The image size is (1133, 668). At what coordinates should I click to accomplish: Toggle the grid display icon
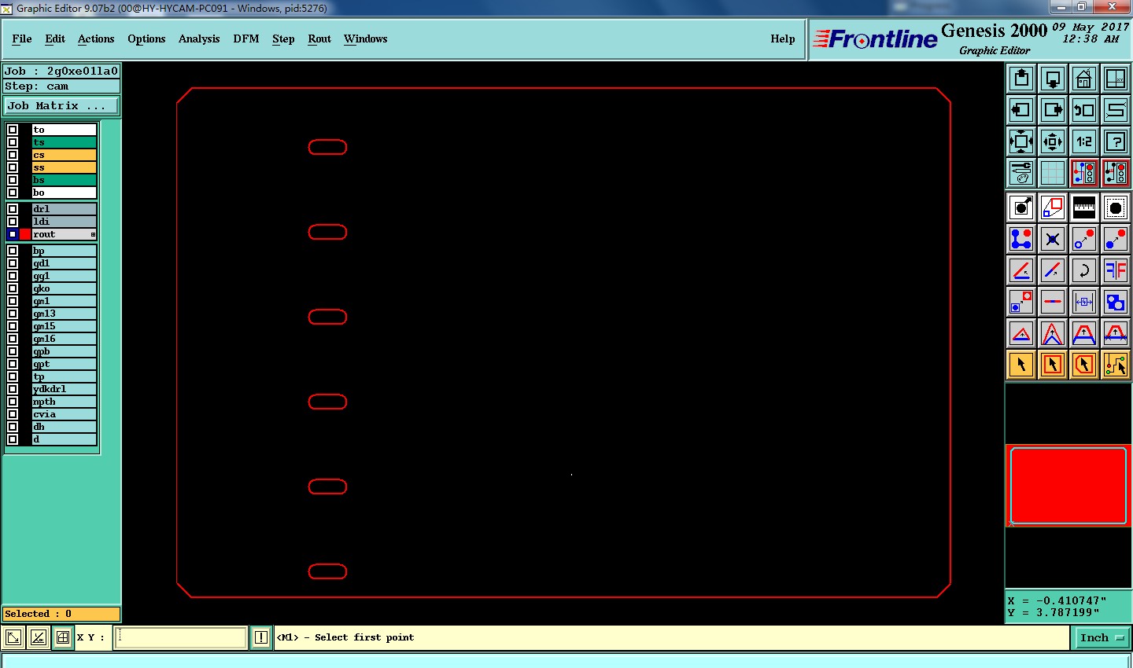(1053, 173)
